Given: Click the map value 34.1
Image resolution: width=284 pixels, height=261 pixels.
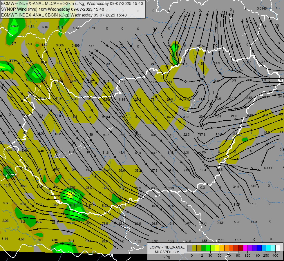Looking at the screenshot, I should [x=72, y=205].
